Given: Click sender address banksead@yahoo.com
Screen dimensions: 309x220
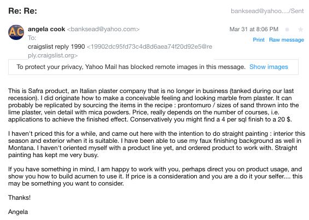Looking at the screenshot, I should [x=103, y=29].
